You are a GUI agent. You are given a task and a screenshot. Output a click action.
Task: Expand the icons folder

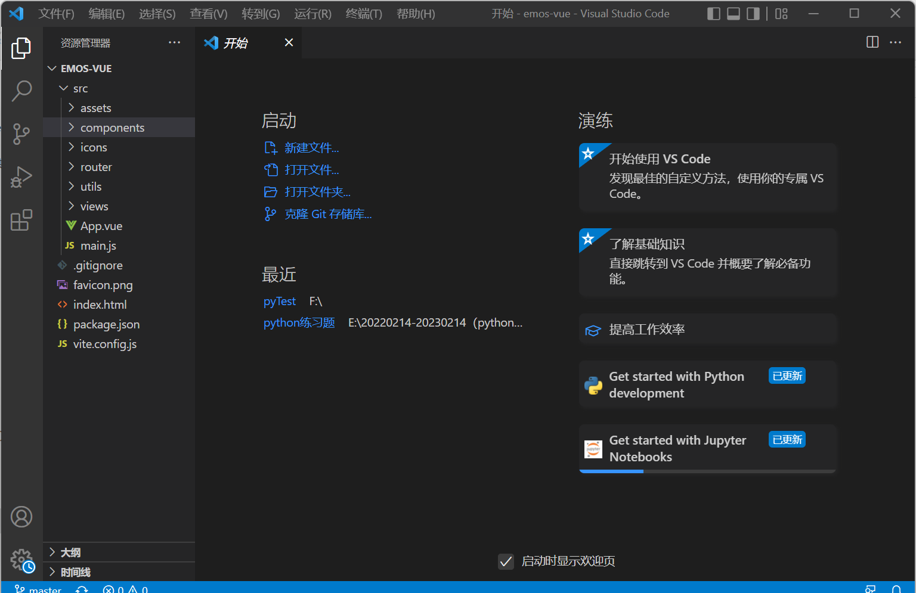(x=119, y=147)
